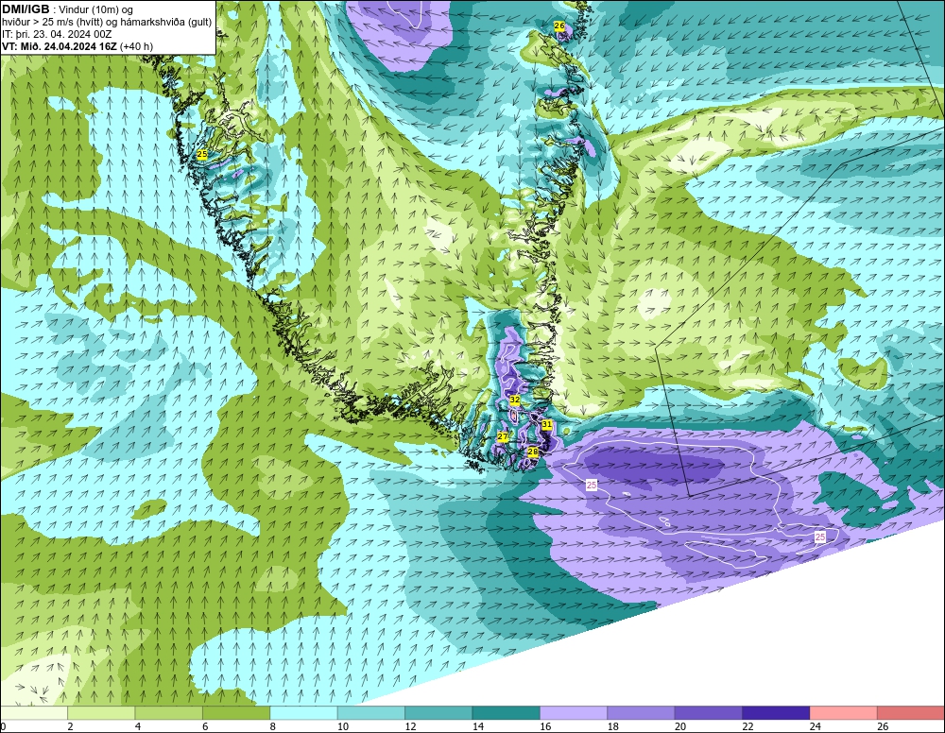Click the yellow gust label 26

point(559,26)
